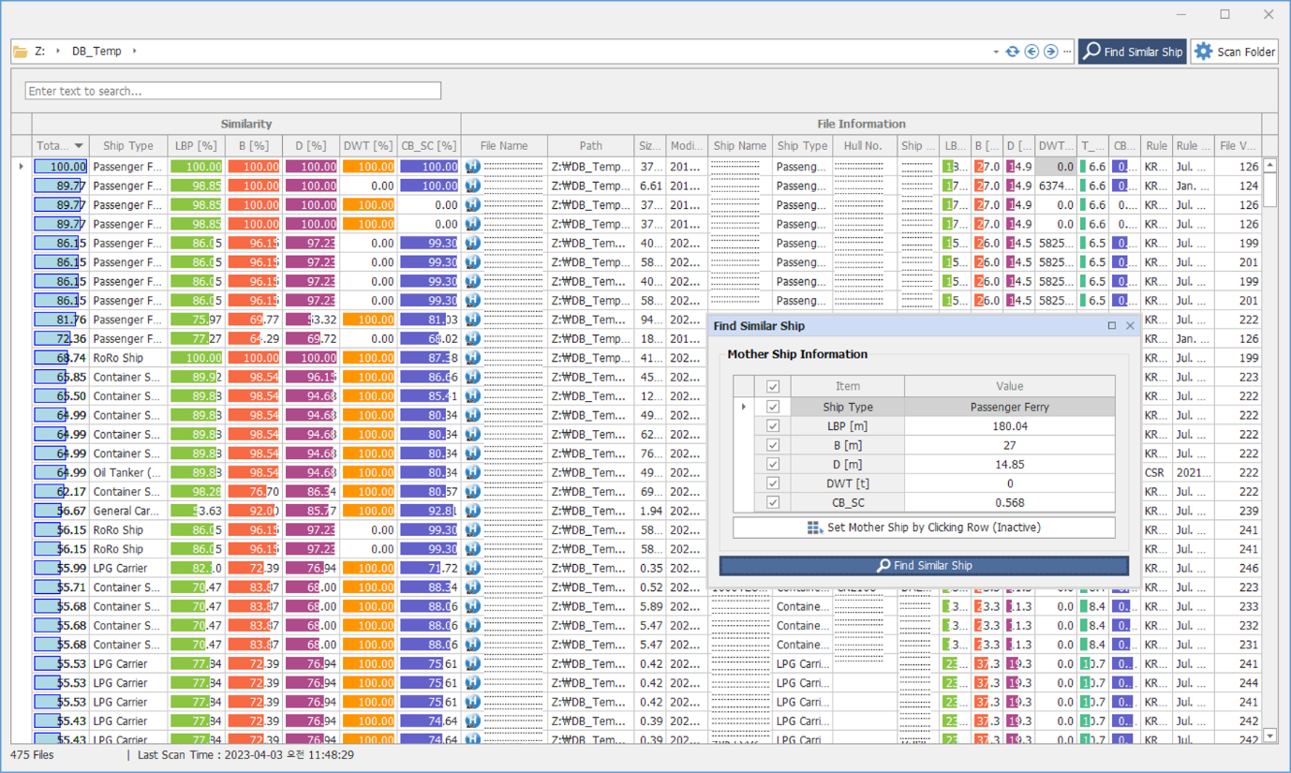The height and width of the screenshot is (773, 1291).
Task: Edit the Passenger Ferry value cell
Action: tap(1009, 407)
